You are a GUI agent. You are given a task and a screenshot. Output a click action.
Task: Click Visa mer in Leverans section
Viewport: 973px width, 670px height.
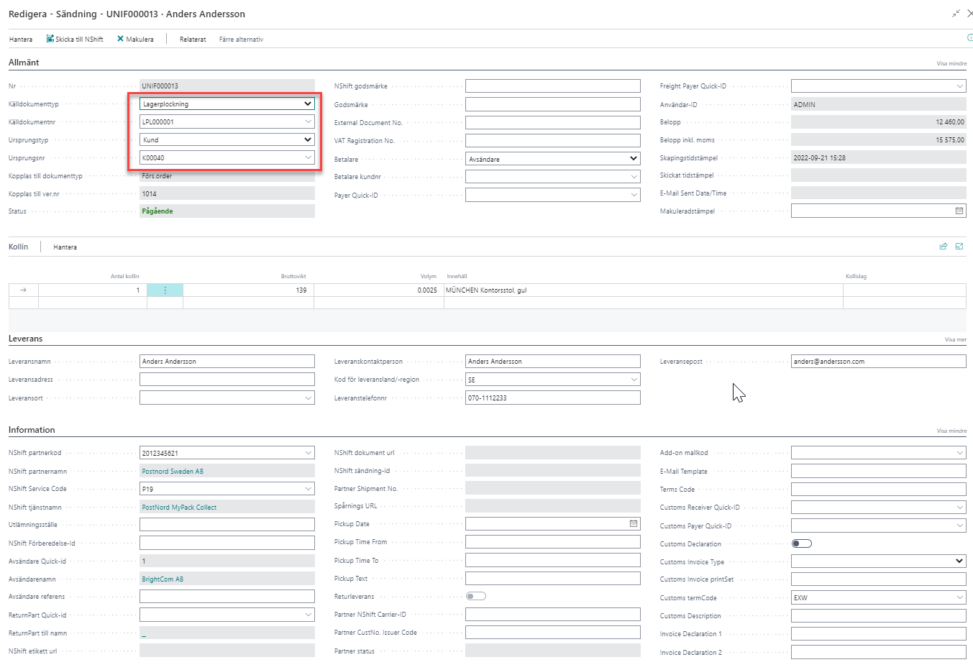(955, 339)
